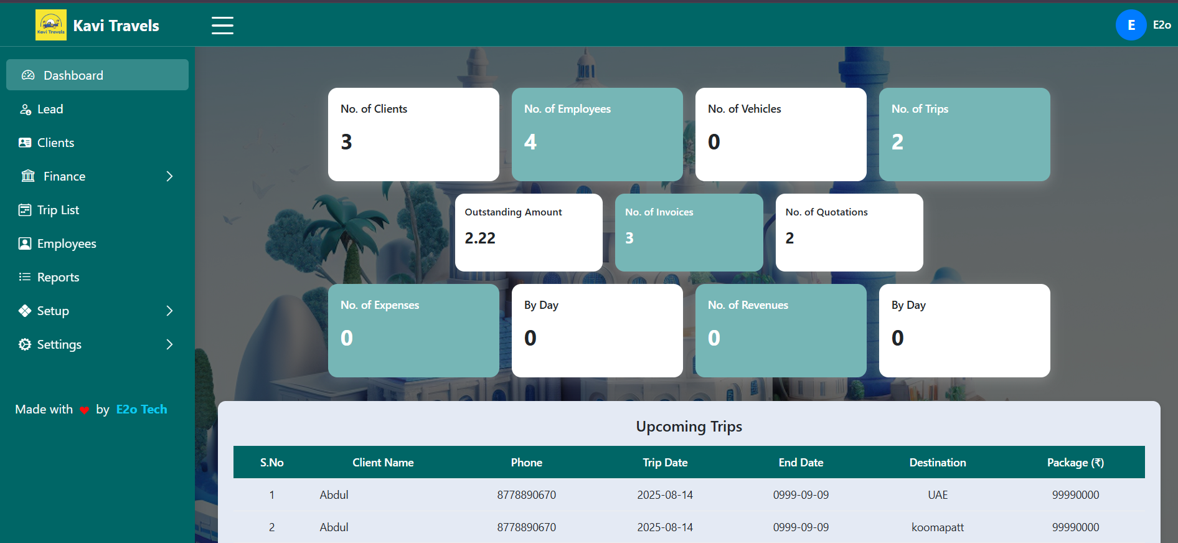Open the E user profile avatar
Viewport: 1178px width, 543px height.
(x=1131, y=26)
